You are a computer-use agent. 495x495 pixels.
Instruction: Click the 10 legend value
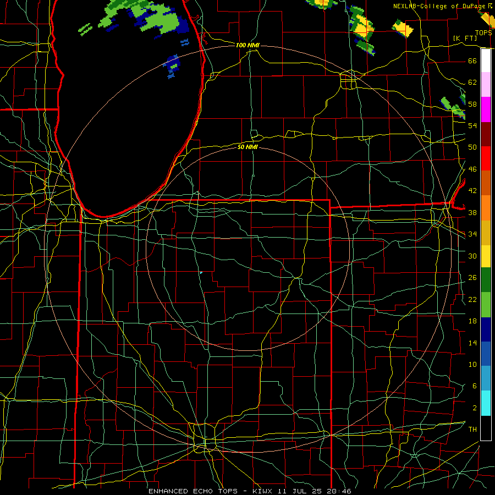click(472, 364)
